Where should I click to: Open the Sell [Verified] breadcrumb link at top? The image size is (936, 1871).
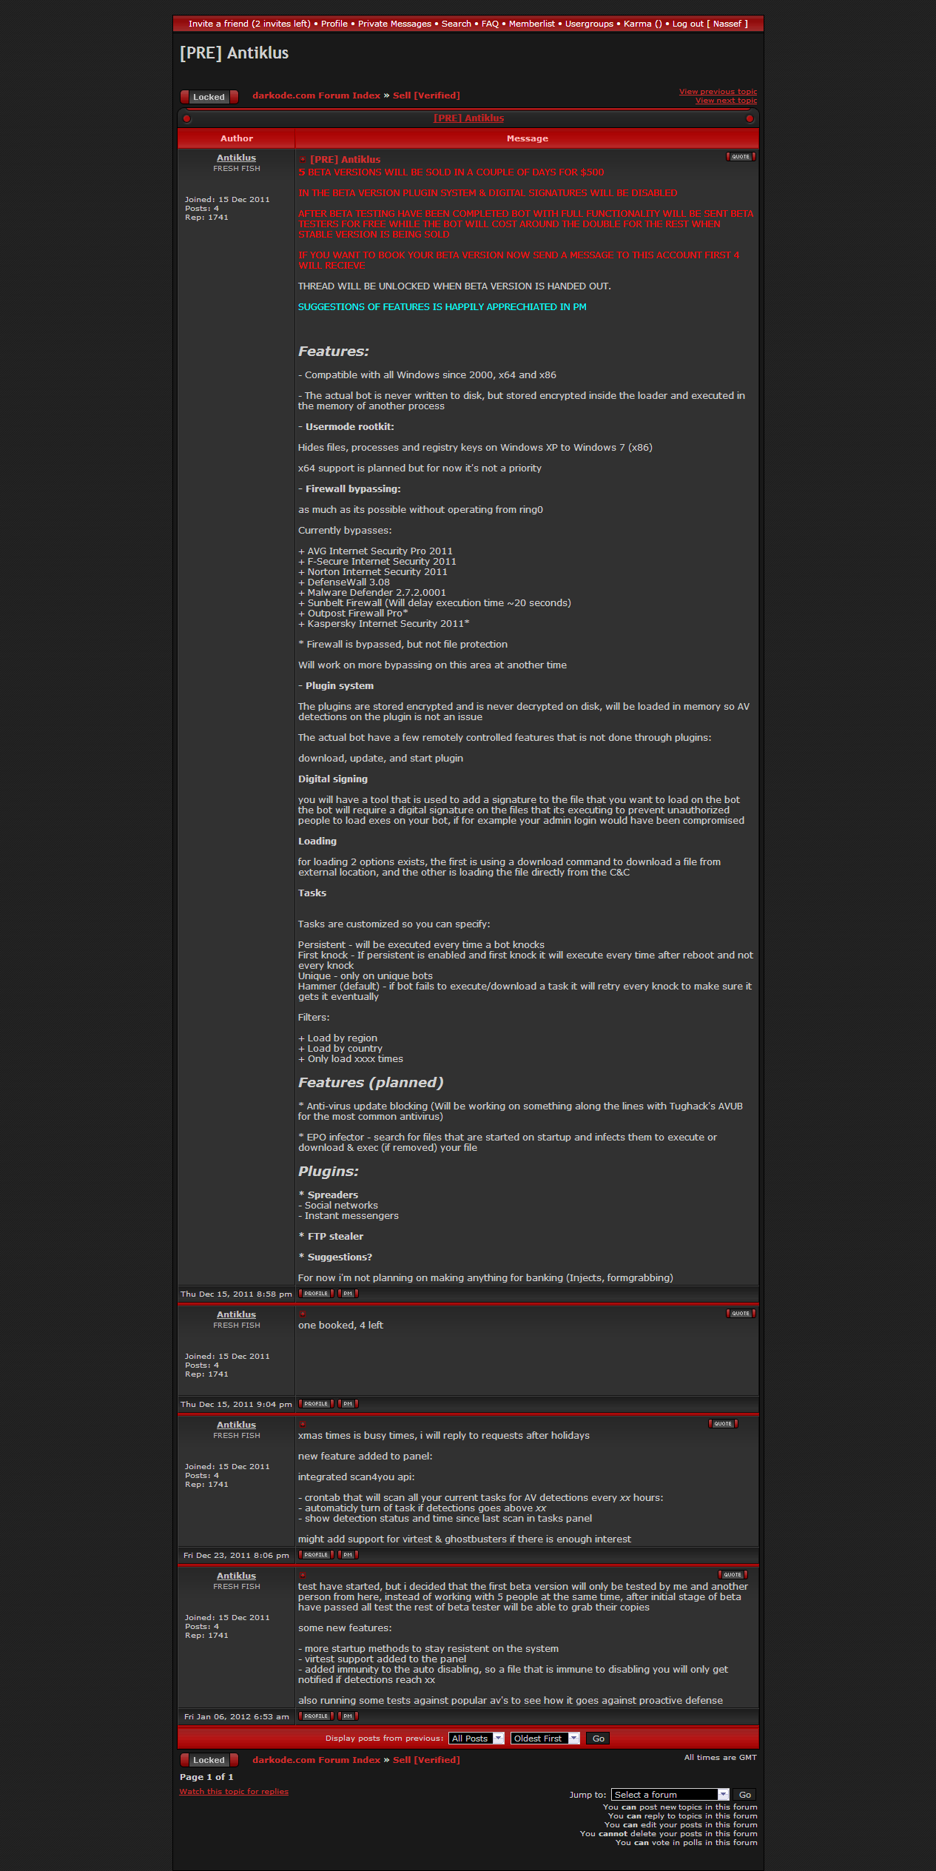[x=426, y=95]
